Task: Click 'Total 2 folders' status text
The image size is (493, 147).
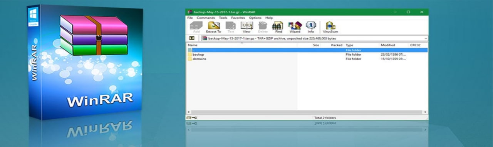Action: [325, 117]
